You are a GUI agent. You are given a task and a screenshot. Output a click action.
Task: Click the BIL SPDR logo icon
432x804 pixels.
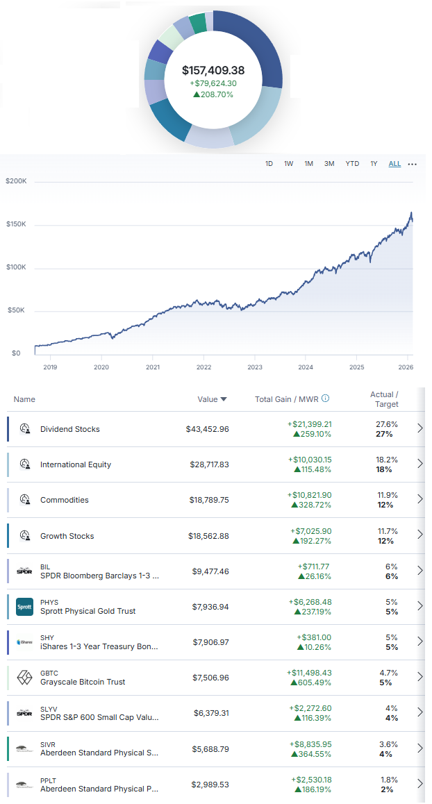click(24, 571)
